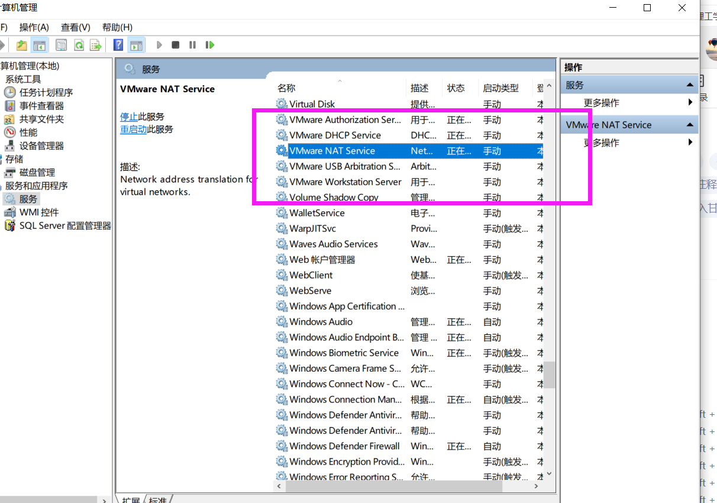Viewport: 717px width, 503px height.
Task: Select Windows Audio service row
Action: pos(409,322)
